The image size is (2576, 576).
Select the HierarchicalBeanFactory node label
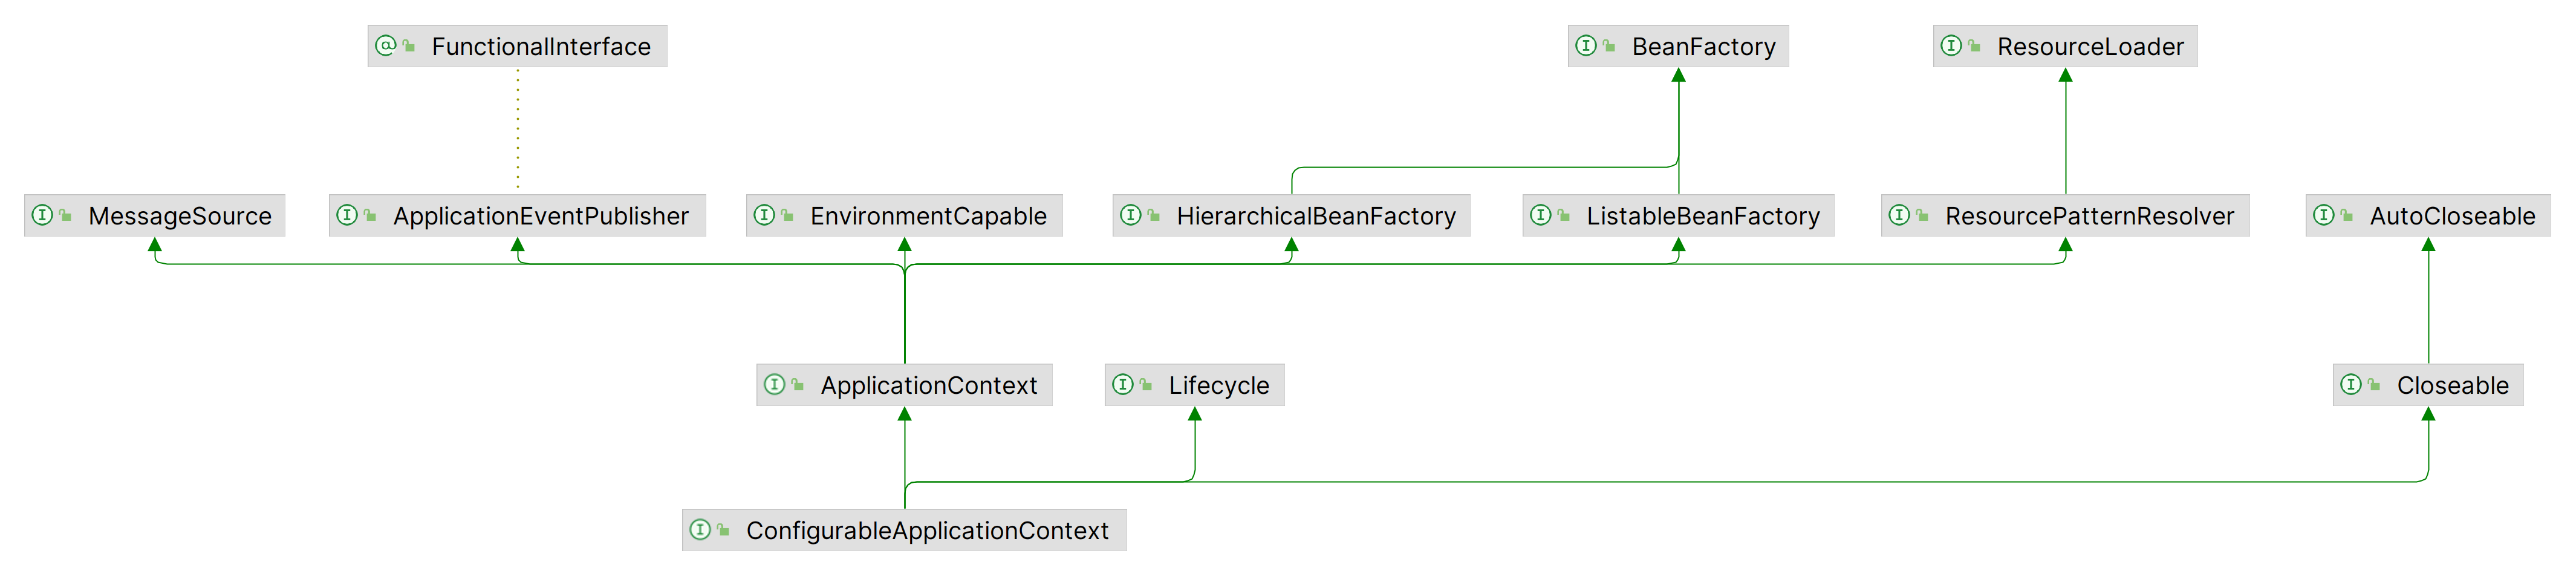[1315, 216]
